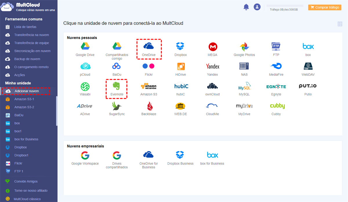Image resolution: width=348 pixels, height=202 pixels.
Task: Add Dropbox Business cloud
Action: click(180, 158)
